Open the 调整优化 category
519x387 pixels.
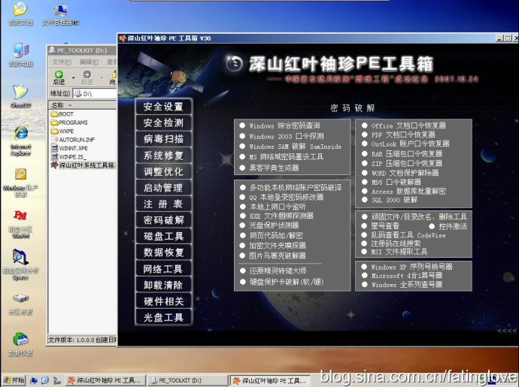pos(163,171)
